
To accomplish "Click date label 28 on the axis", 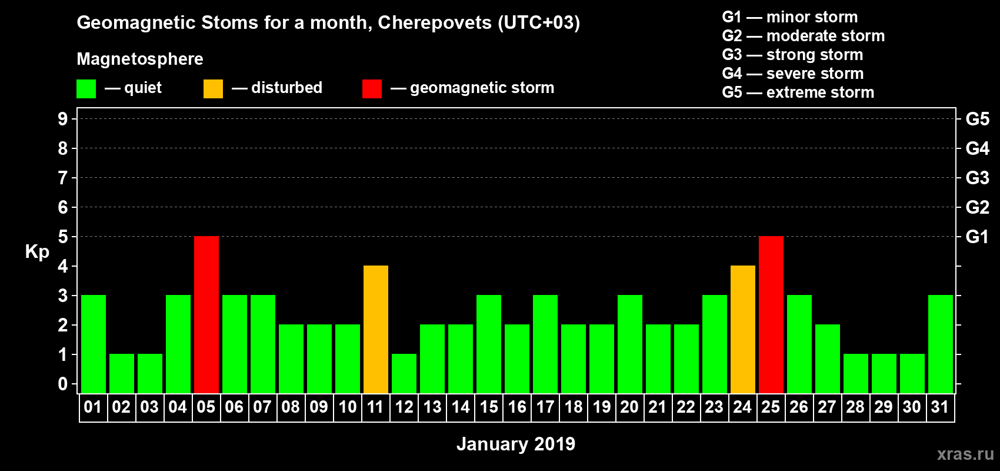I will (x=855, y=407).
